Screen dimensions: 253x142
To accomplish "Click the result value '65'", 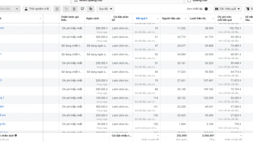I will coord(156,72).
